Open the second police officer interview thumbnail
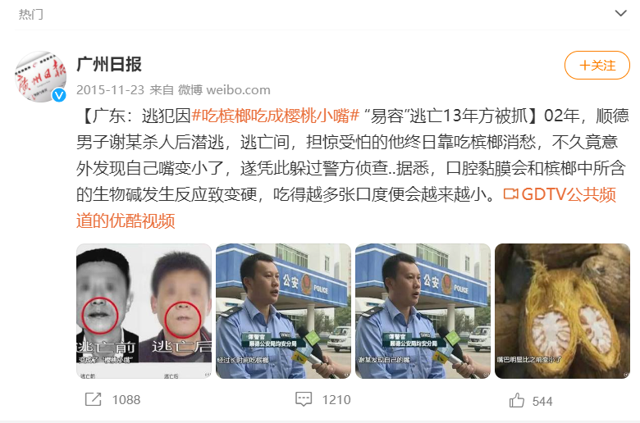The width and height of the screenshot is (640, 423). pyautogui.click(x=283, y=311)
